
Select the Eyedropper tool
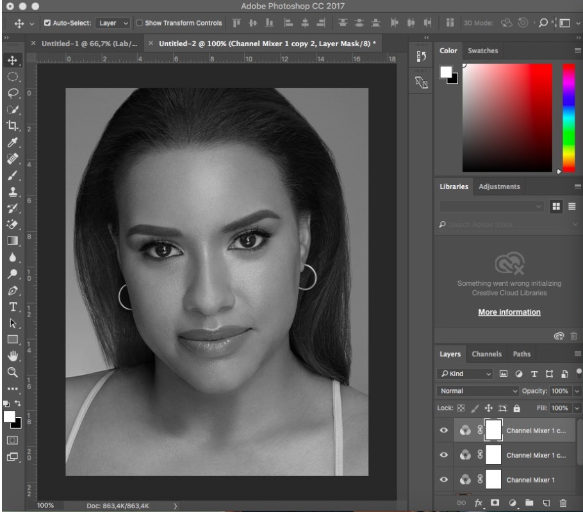click(x=12, y=143)
